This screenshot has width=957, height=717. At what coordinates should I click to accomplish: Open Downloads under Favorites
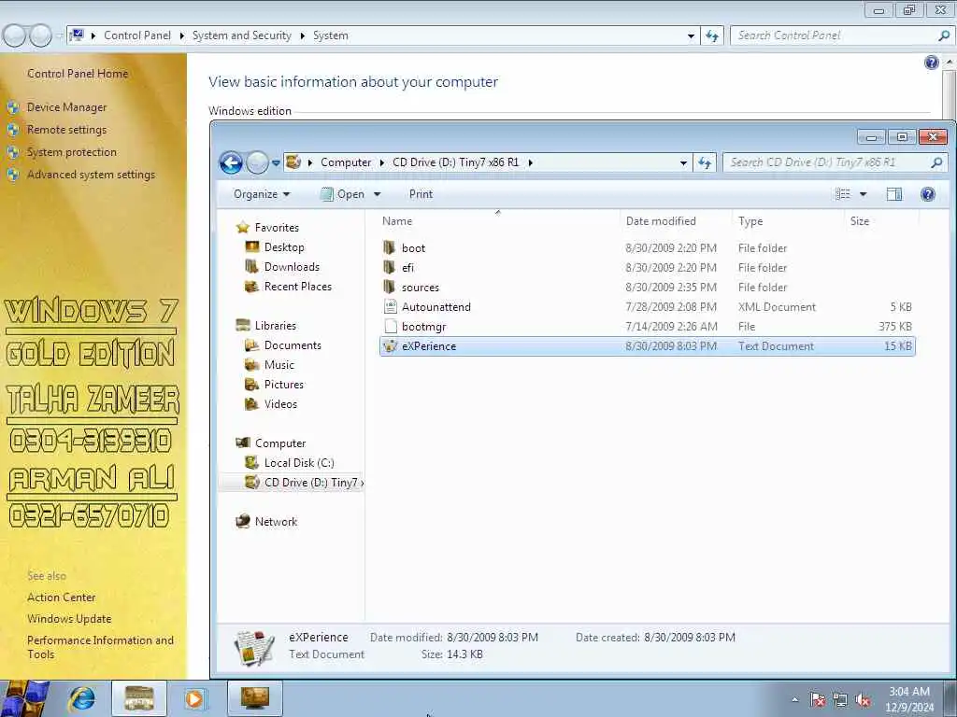(292, 266)
